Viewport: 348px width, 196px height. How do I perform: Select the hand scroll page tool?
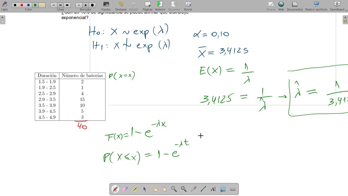click(x=164, y=189)
